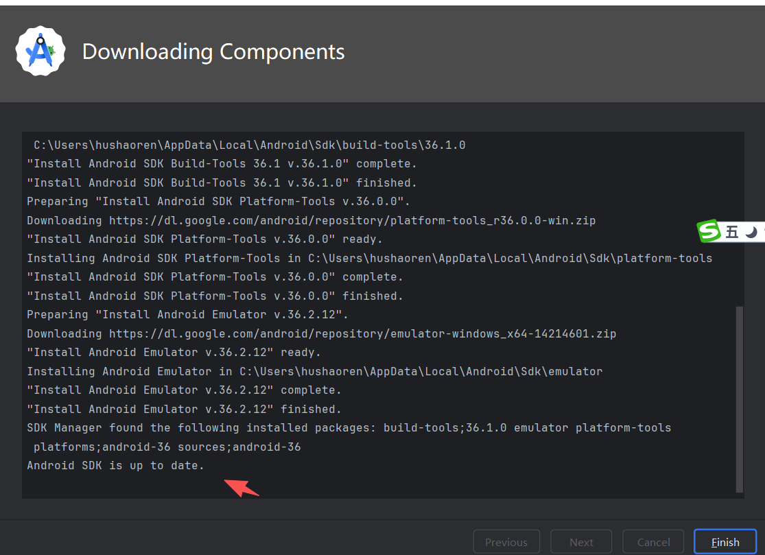Click the Android Studio logo icon
This screenshot has height=555, width=765.
pyautogui.click(x=40, y=51)
